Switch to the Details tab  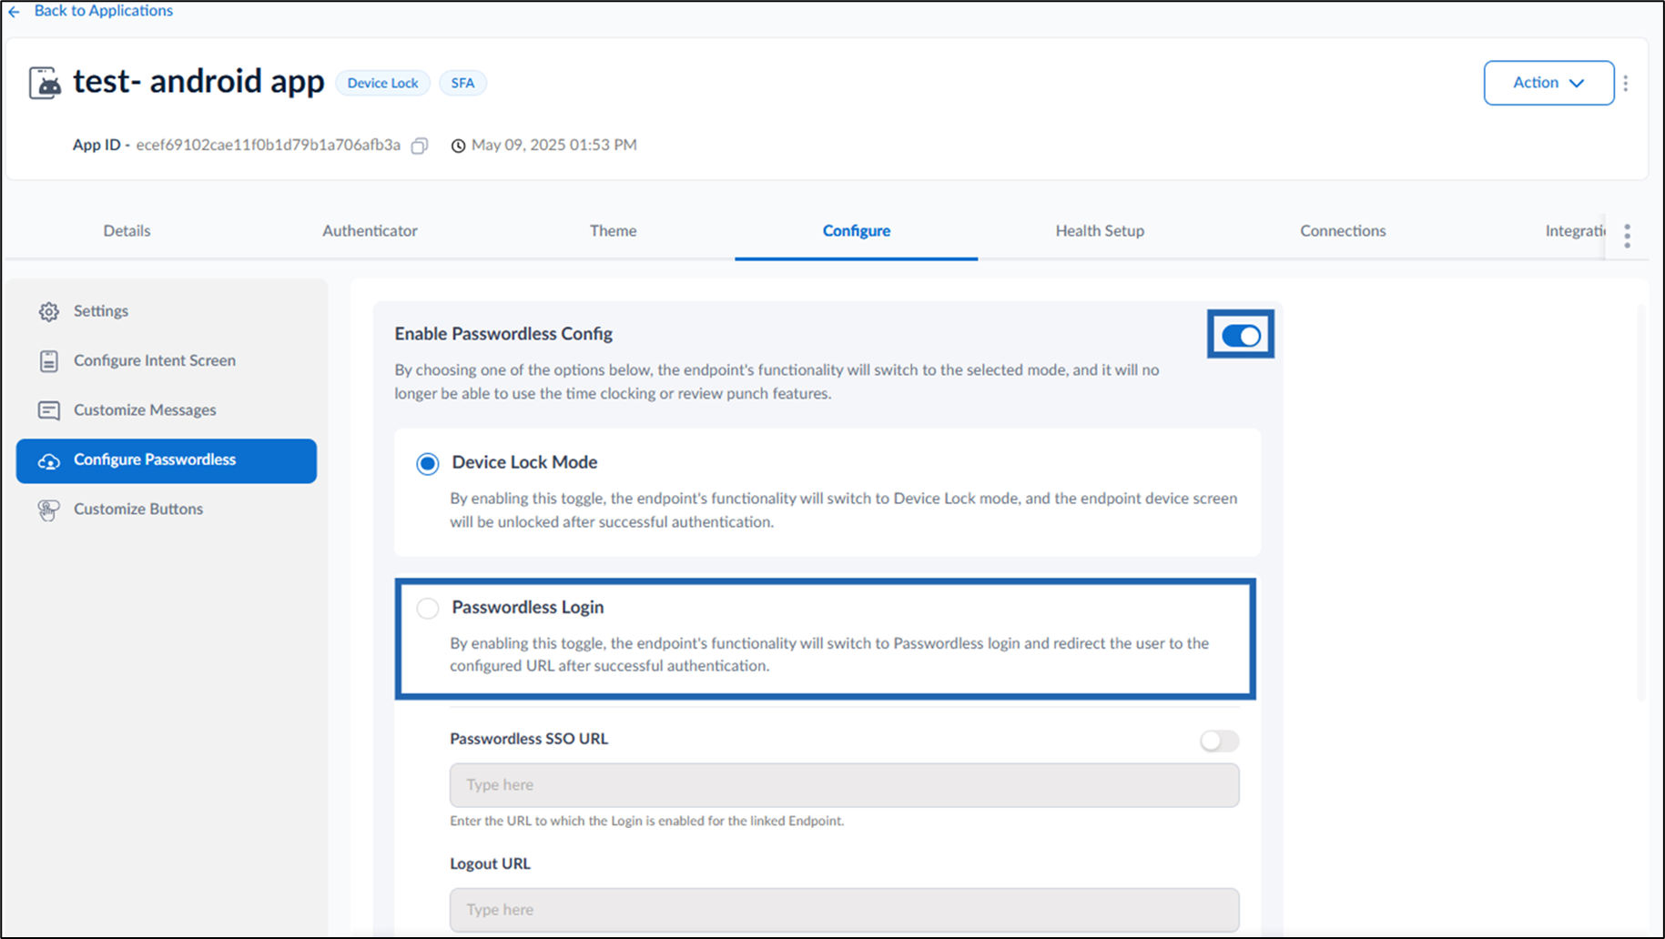point(127,231)
